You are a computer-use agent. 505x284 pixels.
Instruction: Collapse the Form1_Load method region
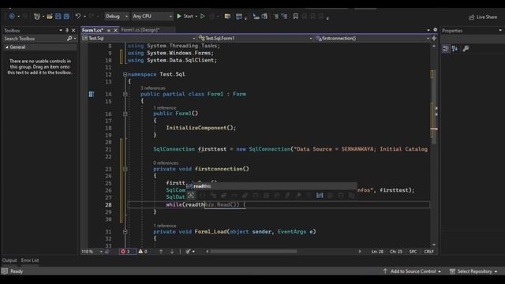(125, 231)
